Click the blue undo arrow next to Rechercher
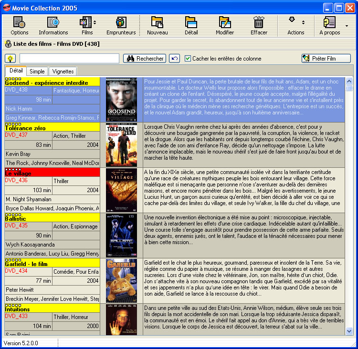 click(x=174, y=59)
